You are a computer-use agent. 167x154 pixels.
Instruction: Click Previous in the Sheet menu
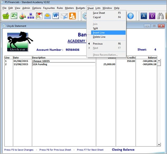point(98,44)
